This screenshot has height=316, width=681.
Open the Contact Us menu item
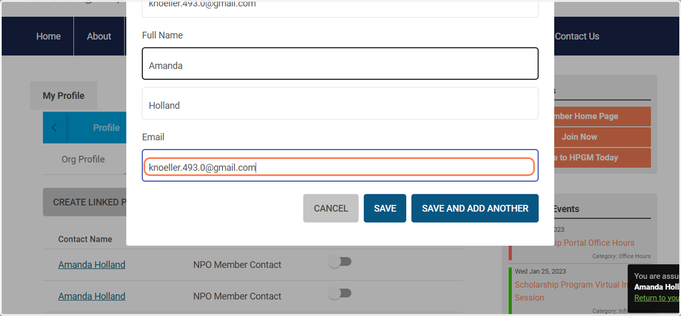(x=577, y=36)
